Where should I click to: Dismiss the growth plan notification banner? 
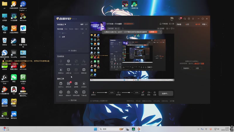coord(160,32)
